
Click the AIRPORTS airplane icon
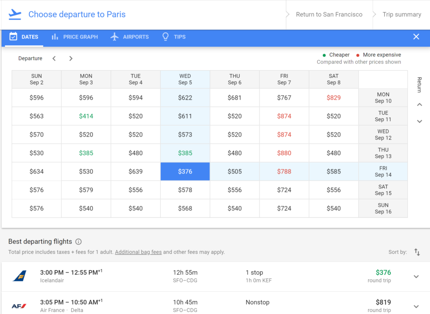point(114,37)
